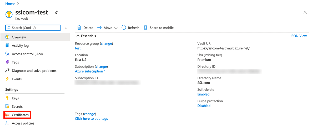Navigate to Keys settings
This screenshot has width=312, height=128.
15,98
